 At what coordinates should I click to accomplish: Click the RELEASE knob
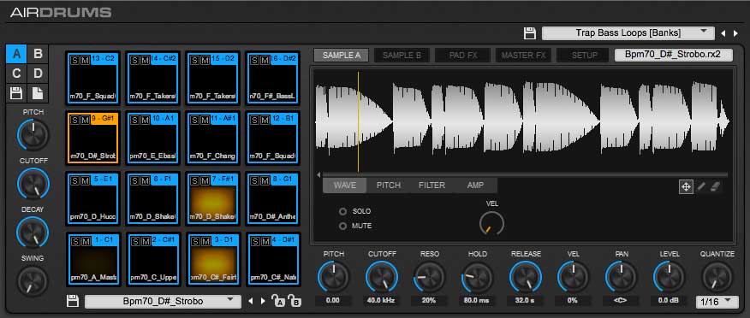[x=525, y=278]
